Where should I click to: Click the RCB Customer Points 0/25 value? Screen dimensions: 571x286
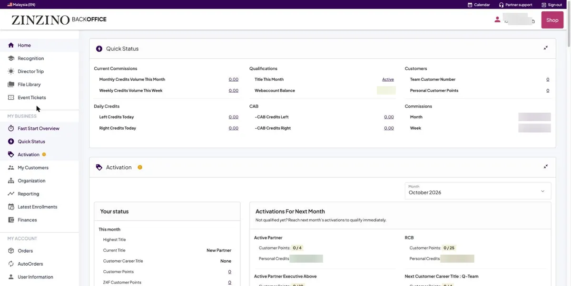pos(449,248)
